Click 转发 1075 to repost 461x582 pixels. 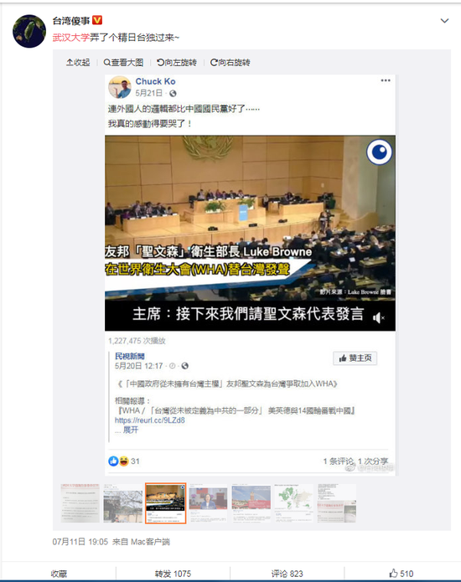pyautogui.click(x=173, y=574)
